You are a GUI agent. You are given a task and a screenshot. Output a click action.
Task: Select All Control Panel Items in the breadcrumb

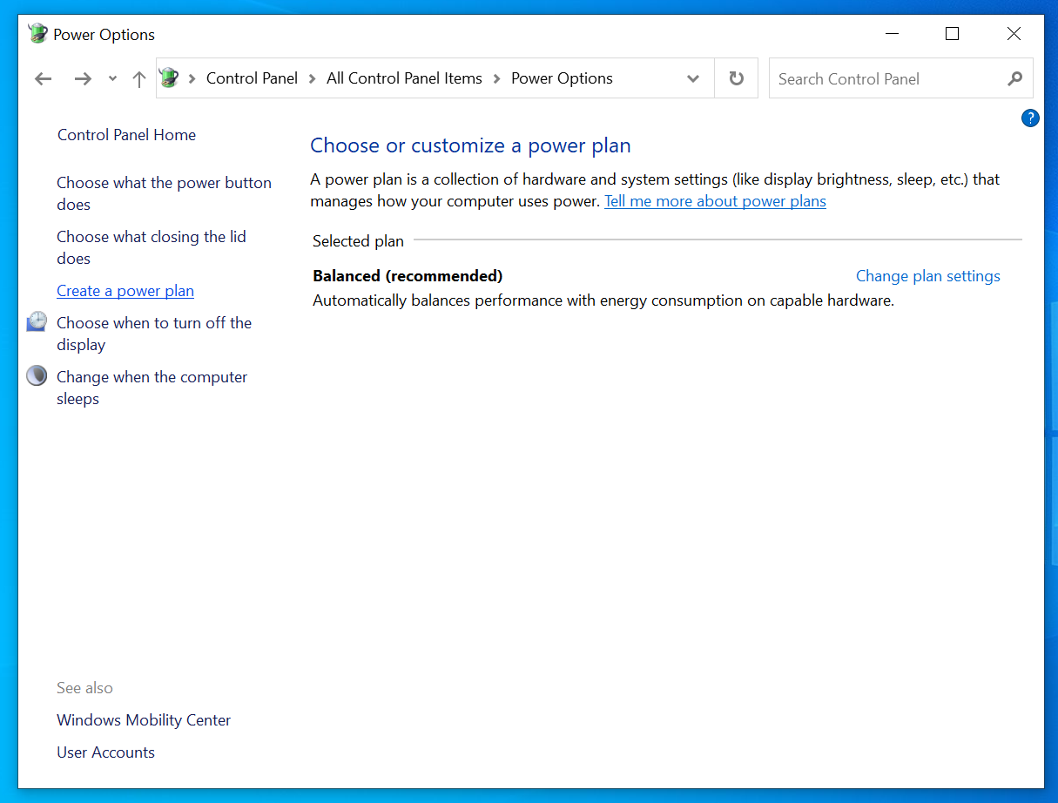(403, 78)
